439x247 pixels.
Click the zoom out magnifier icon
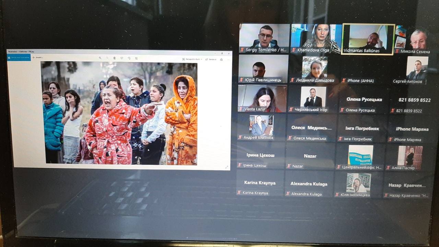[107, 58]
